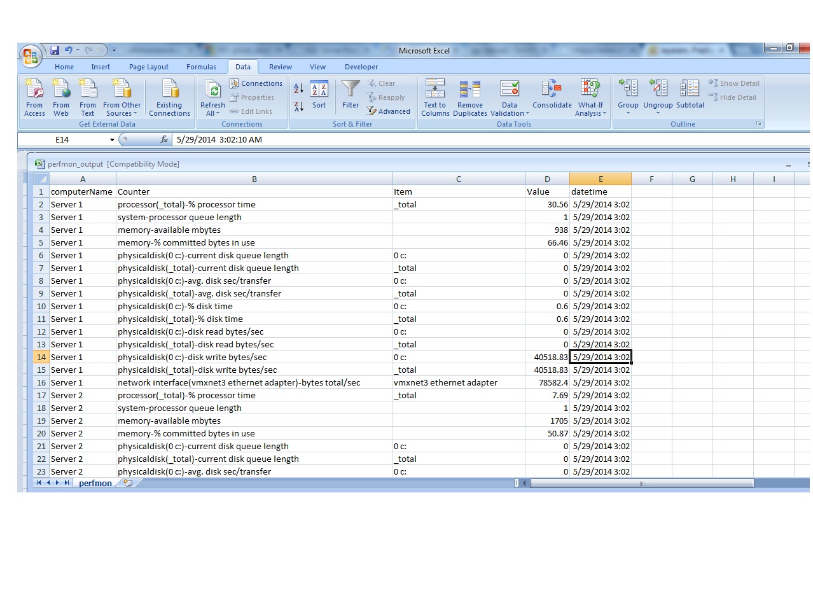Image resolution: width=813 pixels, height=598 pixels.
Task: Click the Filter funnel icon
Action: (x=350, y=89)
